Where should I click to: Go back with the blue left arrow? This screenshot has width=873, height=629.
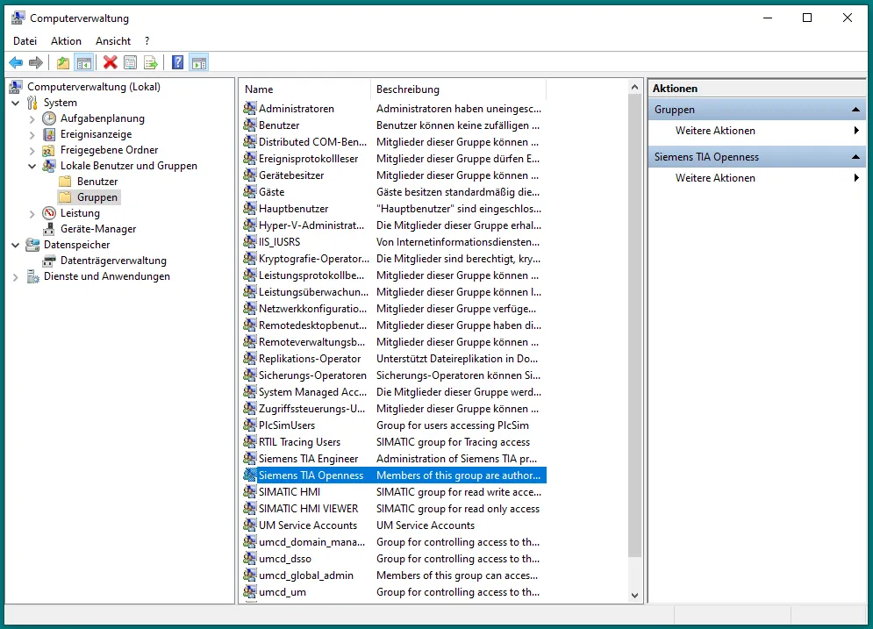16,63
